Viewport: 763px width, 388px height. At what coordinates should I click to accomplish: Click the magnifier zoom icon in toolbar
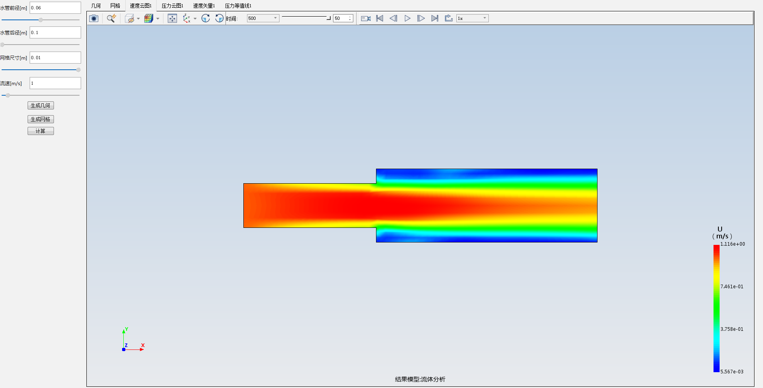[111, 18]
